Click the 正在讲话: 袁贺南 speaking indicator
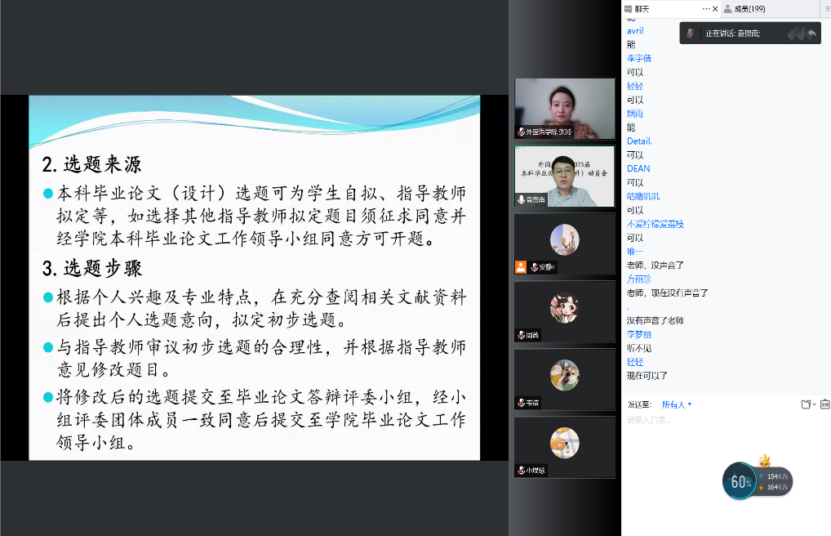Screen dimensions: 831x536 733,33
